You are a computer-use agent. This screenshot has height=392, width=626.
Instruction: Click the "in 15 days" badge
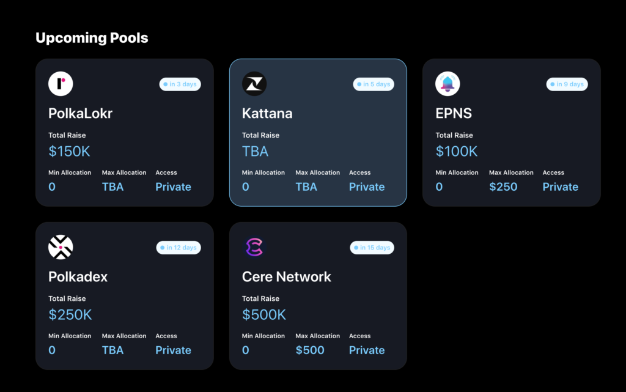(x=372, y=248)
